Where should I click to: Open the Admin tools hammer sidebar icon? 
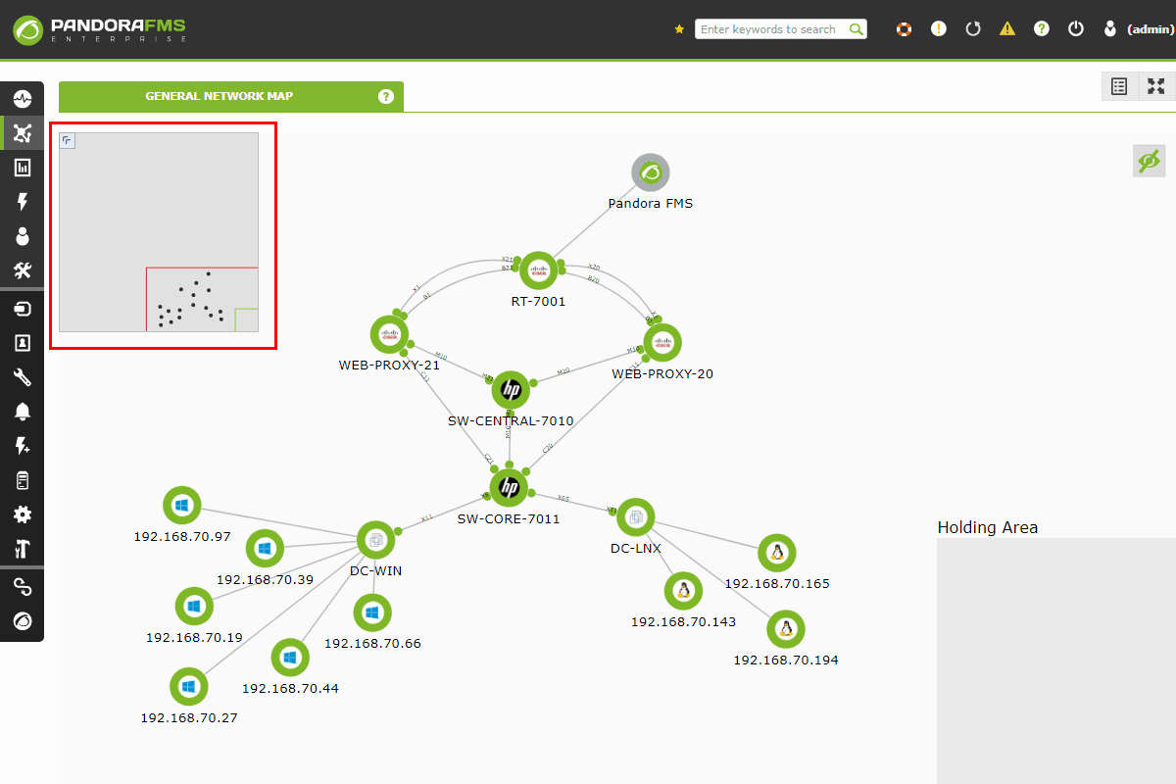(23, 549)
